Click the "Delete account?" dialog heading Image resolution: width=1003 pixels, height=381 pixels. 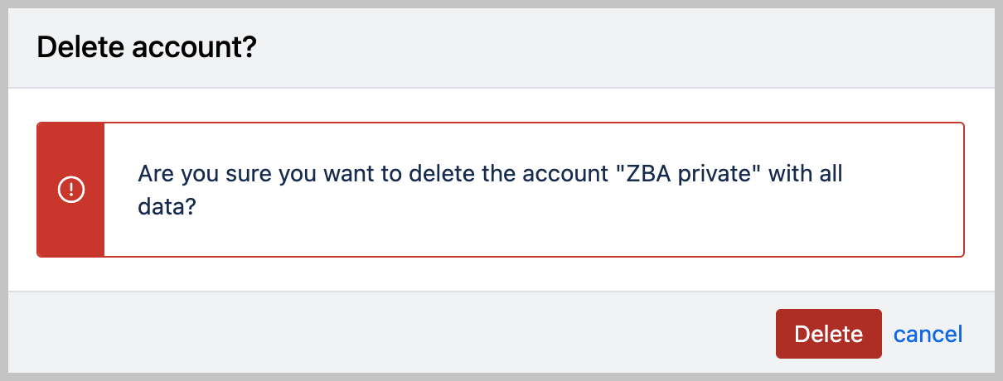click(147, 47)
